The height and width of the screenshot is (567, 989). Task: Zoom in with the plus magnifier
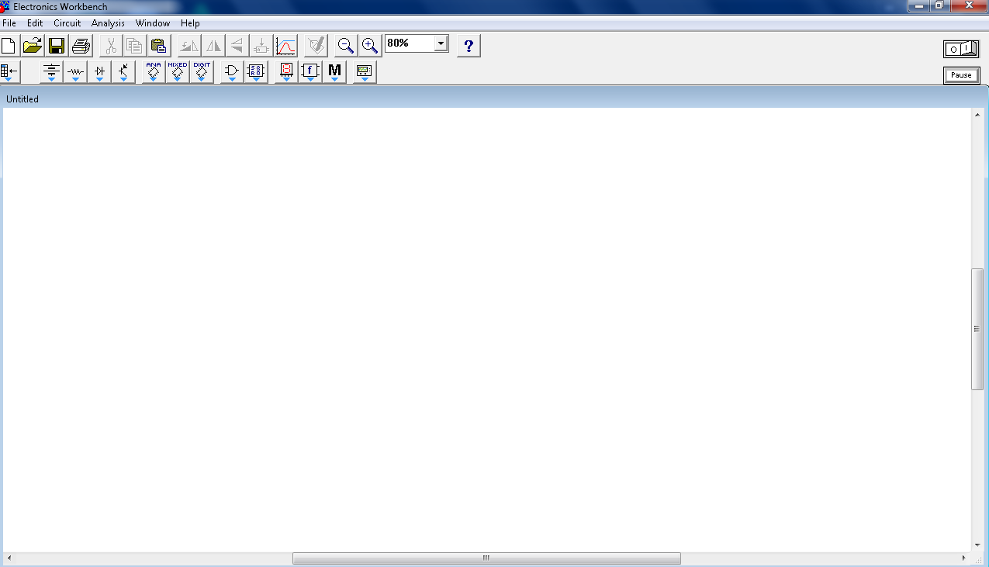370,46
